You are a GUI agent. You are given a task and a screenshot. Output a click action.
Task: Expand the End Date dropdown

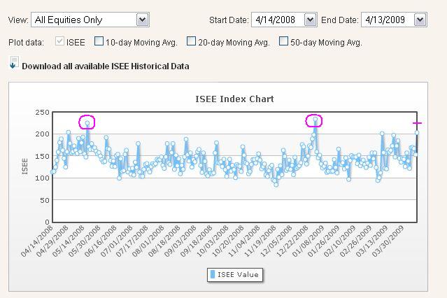coord(420,20)
